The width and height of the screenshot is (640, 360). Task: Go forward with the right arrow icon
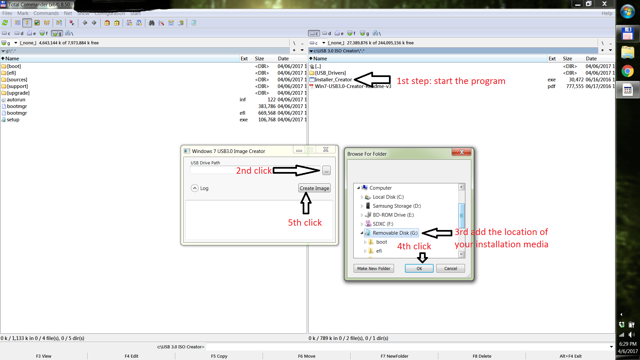pyautogui.click(x=94, y=23)
